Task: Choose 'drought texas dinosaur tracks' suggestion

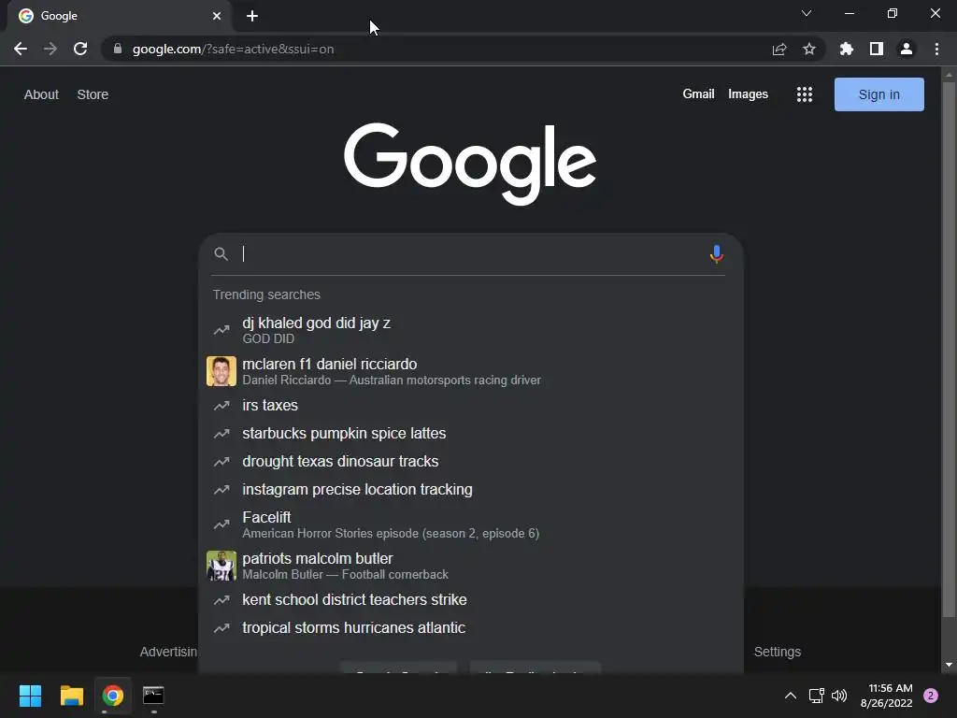Action: [x=471, y=462]
